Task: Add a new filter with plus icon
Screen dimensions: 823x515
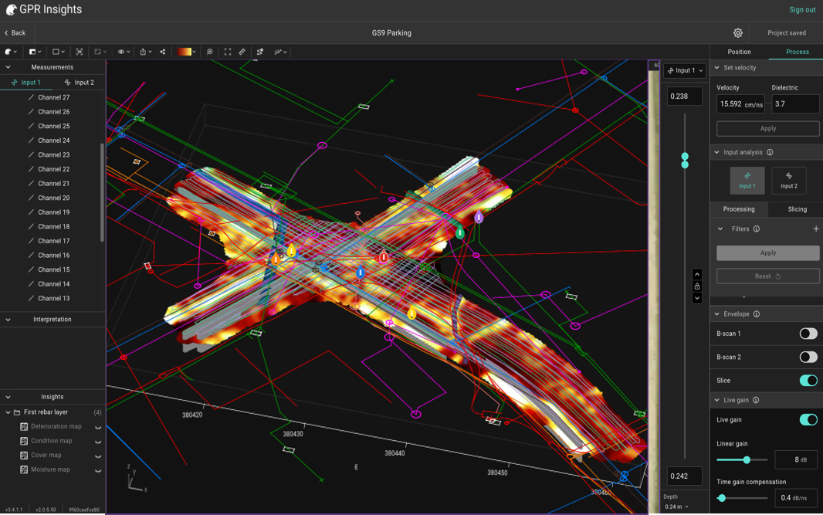Action: pos(815,229)
